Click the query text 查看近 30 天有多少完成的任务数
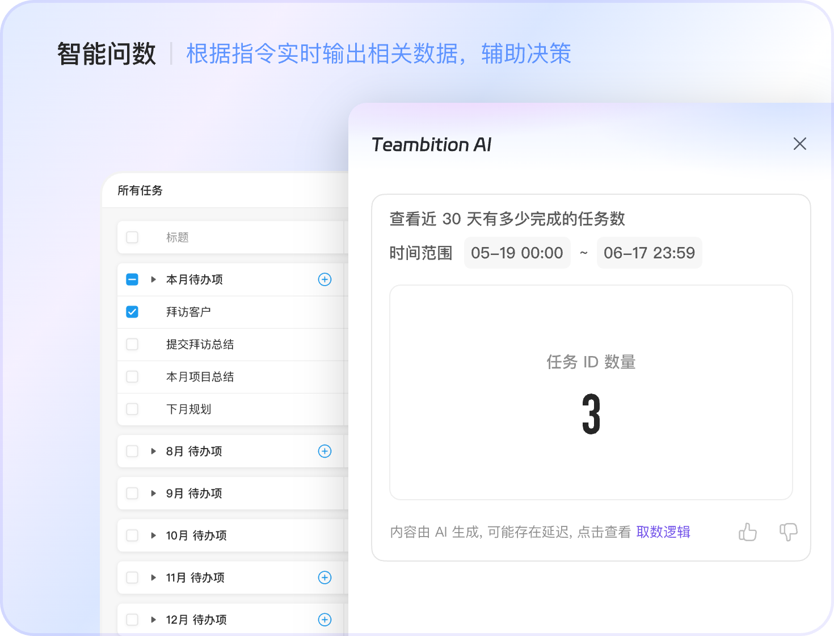The height and width of the screenshot is (636, 834). [507, 219]
